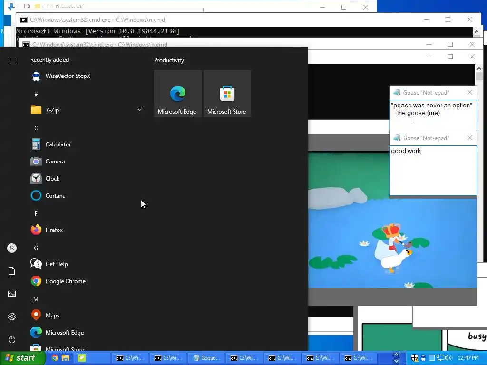Image resolution: width=487 pixels, height=365 pixels.
Task: Jump to the F letter index header
Action: [x=36, y=213]
